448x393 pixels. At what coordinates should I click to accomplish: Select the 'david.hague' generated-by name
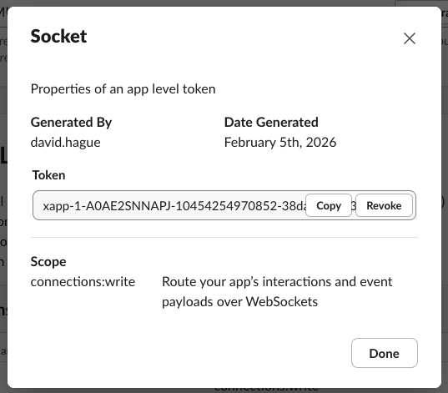65,143
